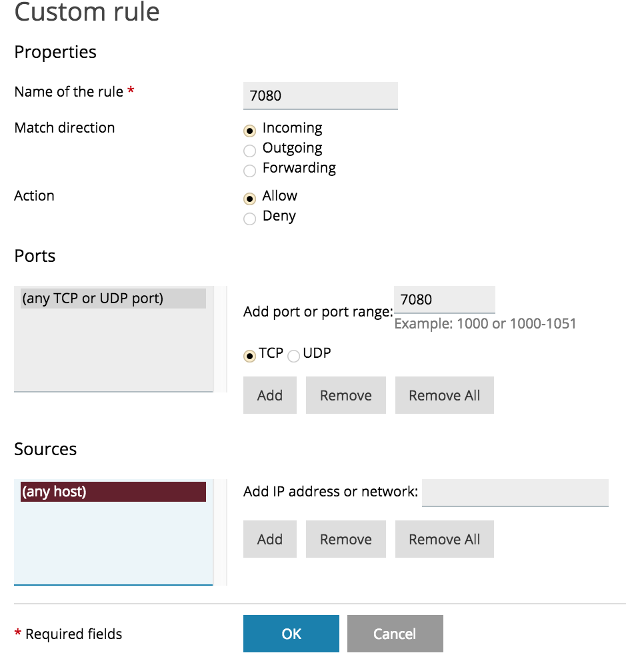Image resolution: width=626 pixels, height=659 pixels.
Task: Click Remove All in Ports section
Action: pyautogui.click(x=444, y=395)
